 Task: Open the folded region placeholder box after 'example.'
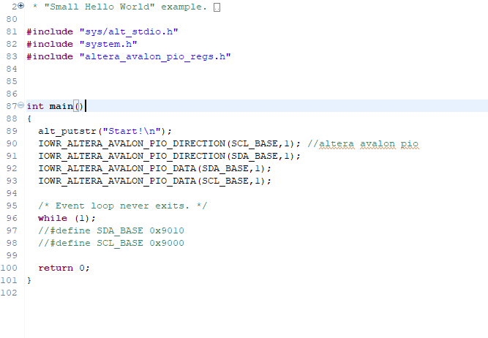pos(217,7)
